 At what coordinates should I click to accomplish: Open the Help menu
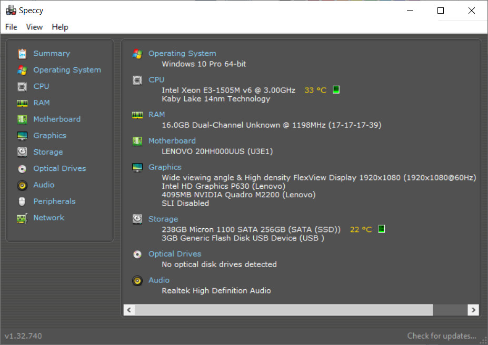[x=60, y=27]
